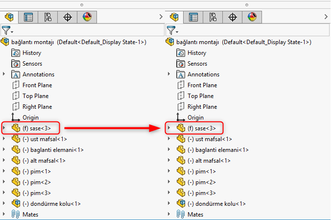The height and width of the screenshot is (220, 333).
Task: Expand pim<1> in right tree
Action: [169, 171]
